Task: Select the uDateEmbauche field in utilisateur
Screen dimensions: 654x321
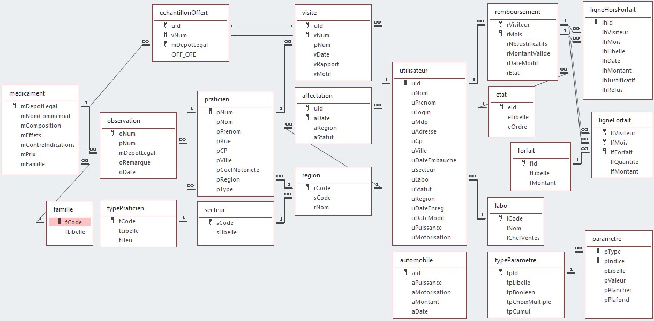Action: point(434,160)
